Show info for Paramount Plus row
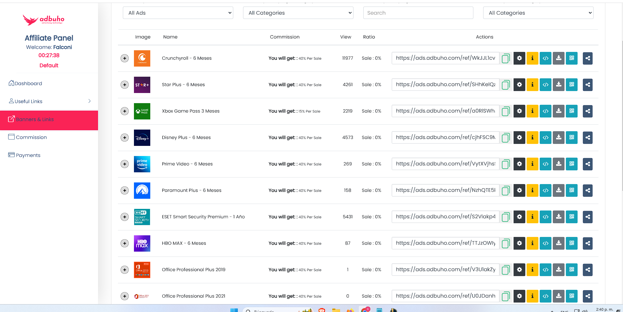 [533, 191]
